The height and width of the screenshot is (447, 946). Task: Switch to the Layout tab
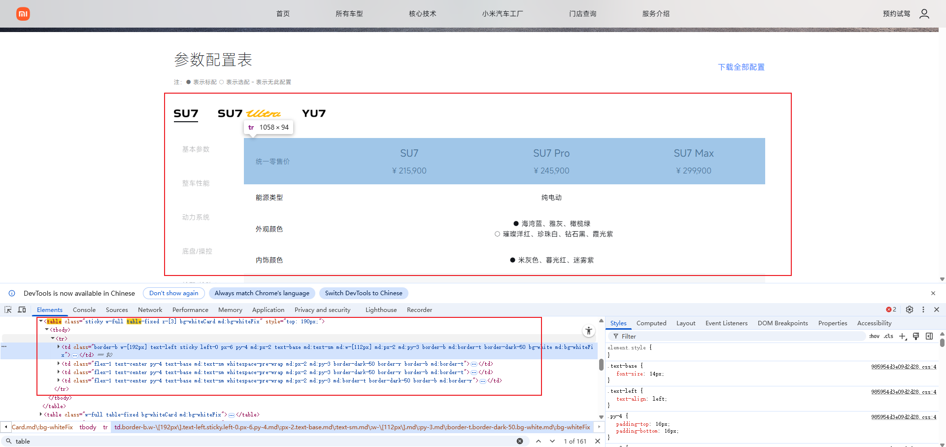tap(686, 323)
